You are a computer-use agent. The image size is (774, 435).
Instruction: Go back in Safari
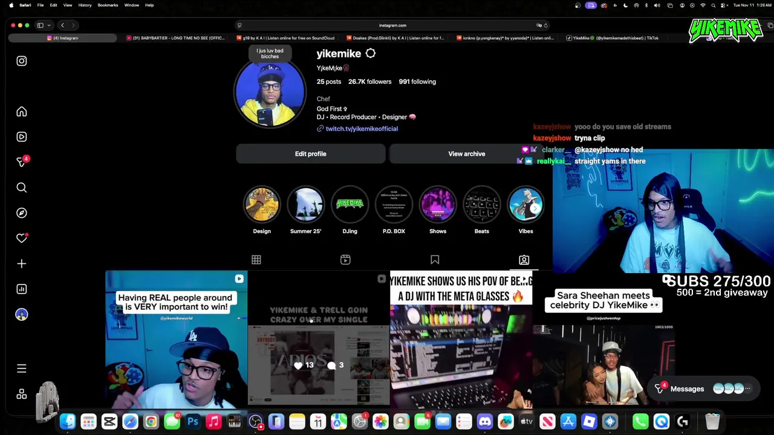click(x=62, y=25)
